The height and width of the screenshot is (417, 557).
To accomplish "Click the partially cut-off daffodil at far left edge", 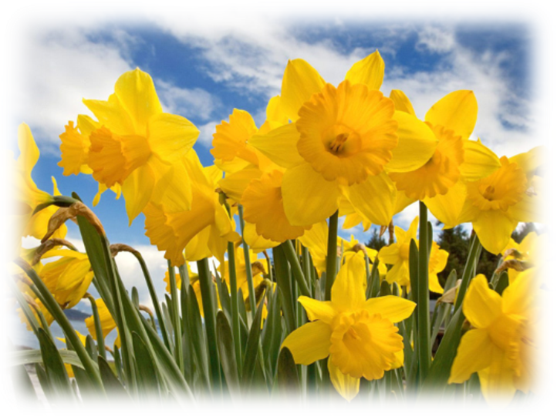I will [x=19, y=193].
